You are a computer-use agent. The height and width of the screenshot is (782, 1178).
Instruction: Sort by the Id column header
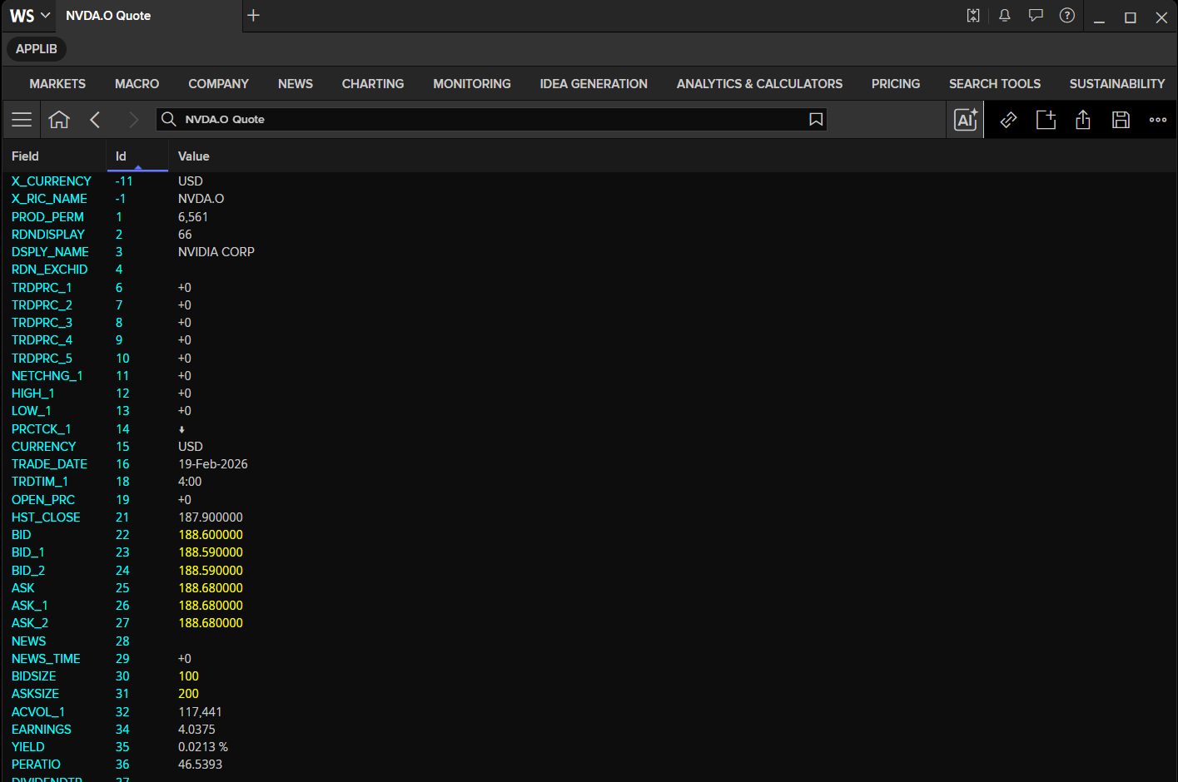pos(121,156)
